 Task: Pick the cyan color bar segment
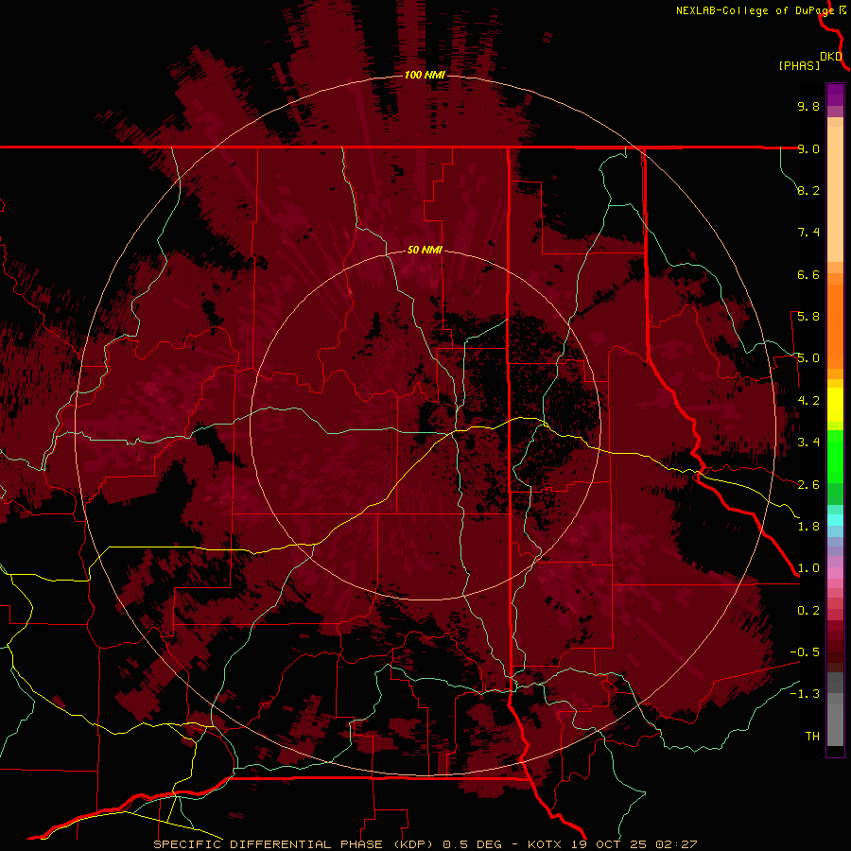pos(835,520)
